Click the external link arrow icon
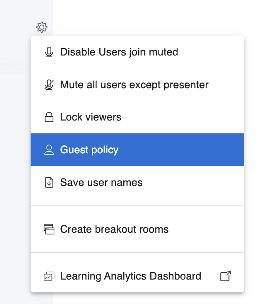The image size is (264, 304). point(226,276)
